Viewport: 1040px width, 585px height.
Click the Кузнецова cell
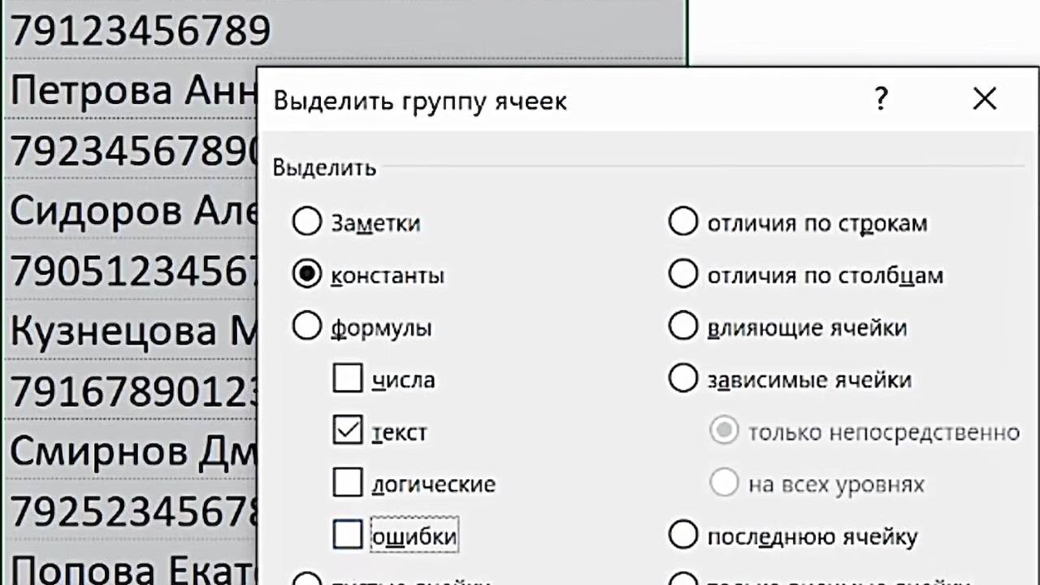(130, 331)
